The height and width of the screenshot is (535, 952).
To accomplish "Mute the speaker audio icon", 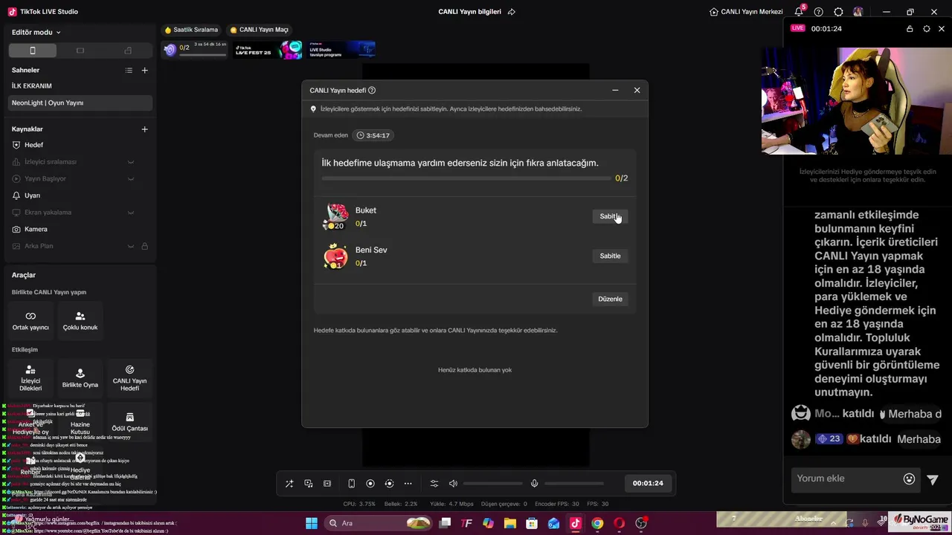I will click(453, 483).
